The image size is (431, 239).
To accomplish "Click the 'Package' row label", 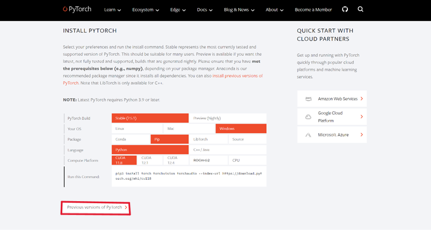I will [x=74, y=139].
